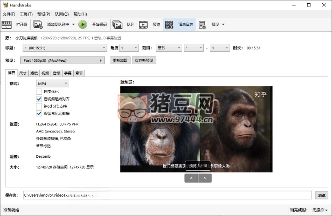Click the Add to Queue icon

point(38,24)
